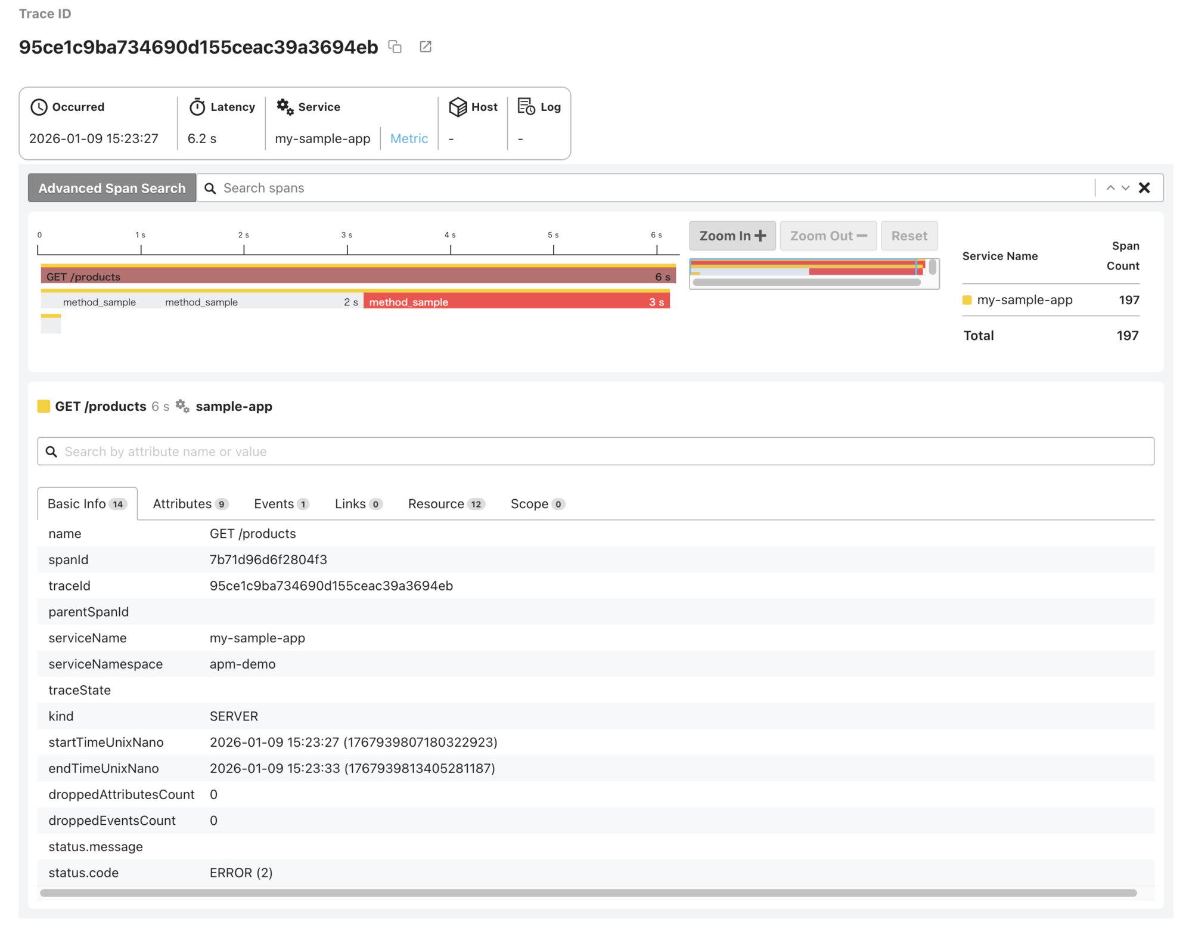Open Advanced Span Search
This screenshot has height=928, width=1192.
point(112,188)
